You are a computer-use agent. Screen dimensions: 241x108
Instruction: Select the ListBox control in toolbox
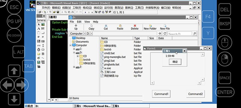click(x=43, y=41)
